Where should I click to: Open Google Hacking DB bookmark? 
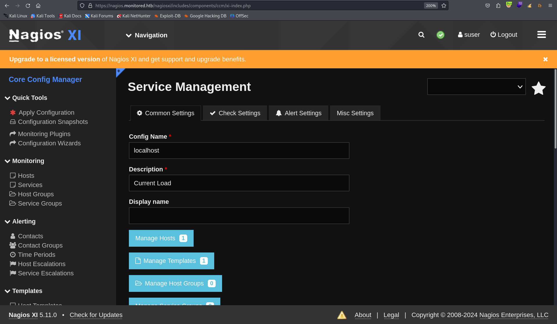click(205, 16)
